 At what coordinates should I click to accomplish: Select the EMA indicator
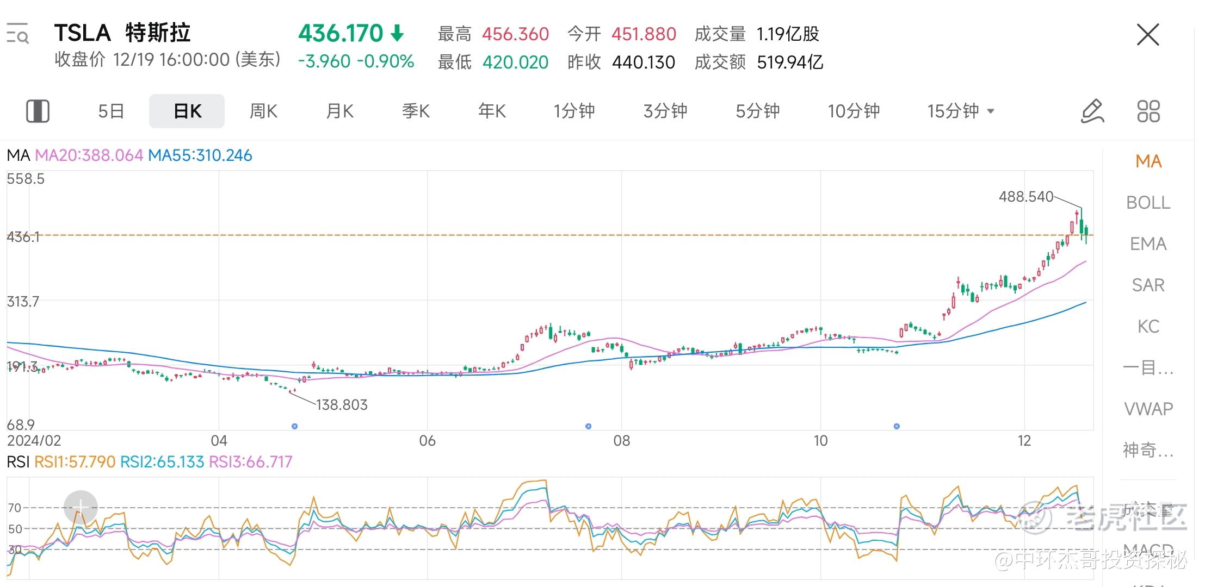(1148, 244)
